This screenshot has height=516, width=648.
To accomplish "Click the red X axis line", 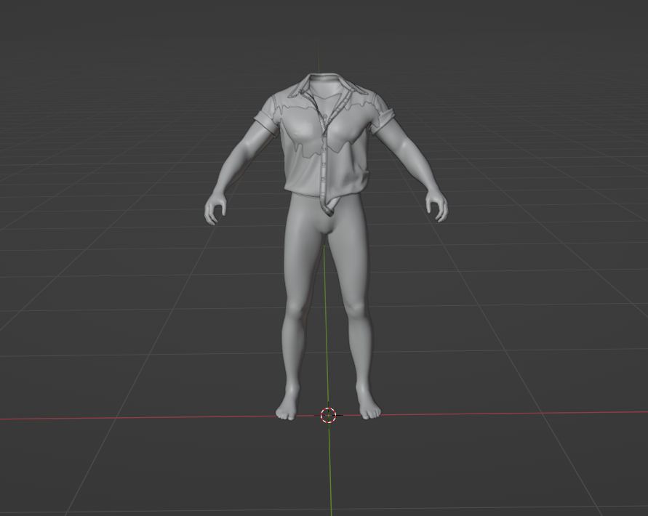I will [x=145, y=419].
